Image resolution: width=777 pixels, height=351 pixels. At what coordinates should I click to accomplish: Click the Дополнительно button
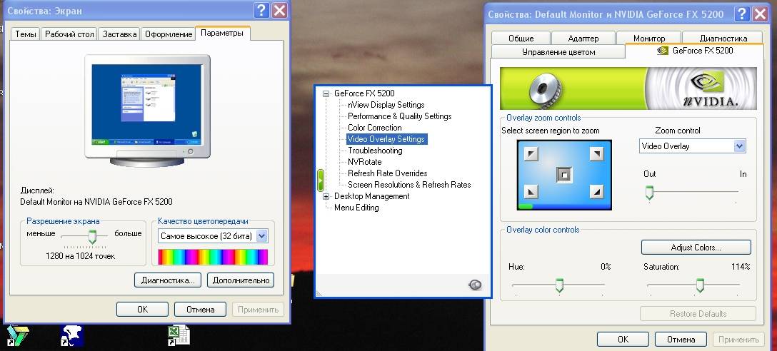(241, 280)
